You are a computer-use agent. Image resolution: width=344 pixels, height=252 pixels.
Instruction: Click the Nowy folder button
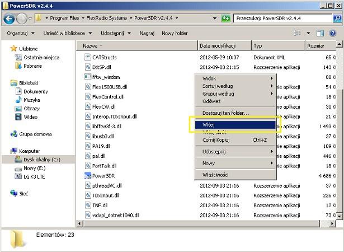coord(175,33)
